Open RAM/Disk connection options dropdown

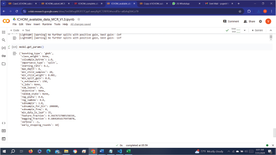[245, 30]
